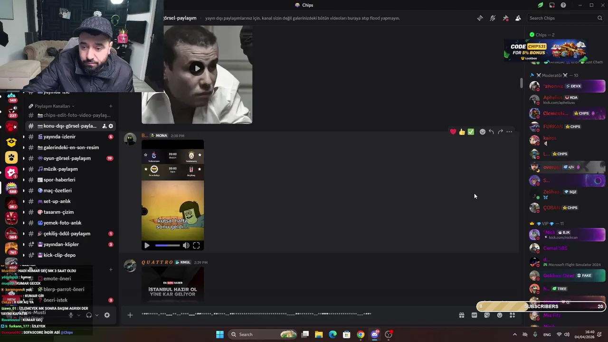Viewport: 608px width, 342px height.
Task: Toggle headphone deafen button
Action: pos(89,315)
